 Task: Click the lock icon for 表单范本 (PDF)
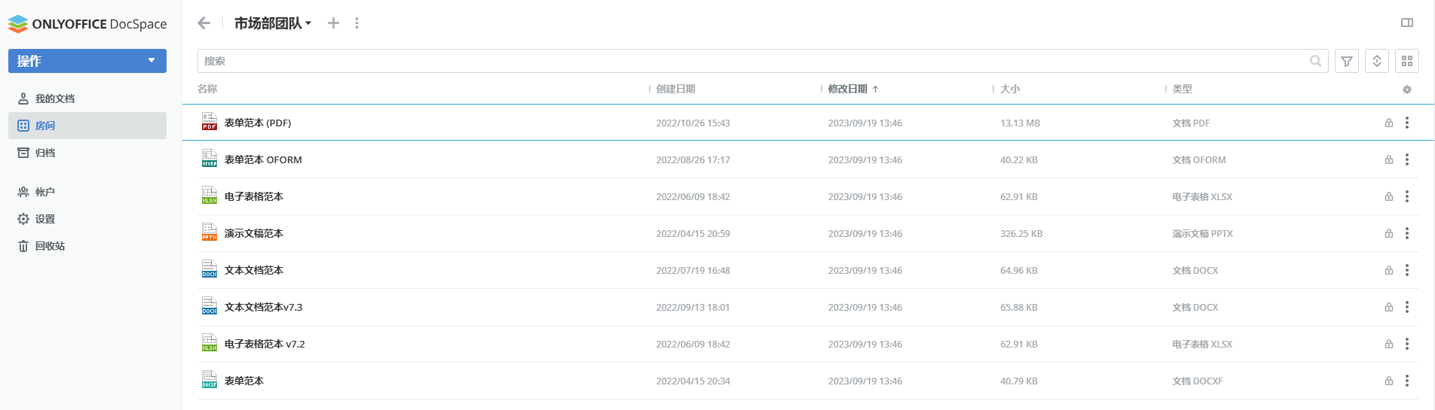[1388, 123]
